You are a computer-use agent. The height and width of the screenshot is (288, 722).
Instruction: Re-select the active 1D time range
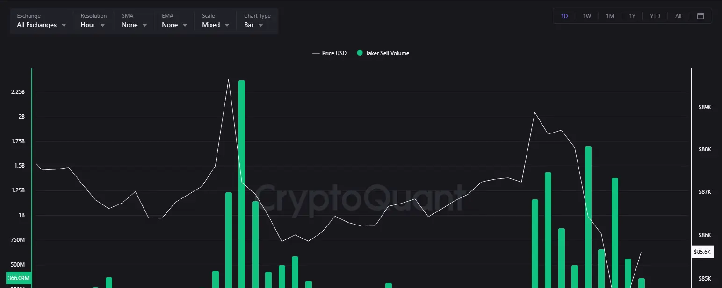(564, 15)
